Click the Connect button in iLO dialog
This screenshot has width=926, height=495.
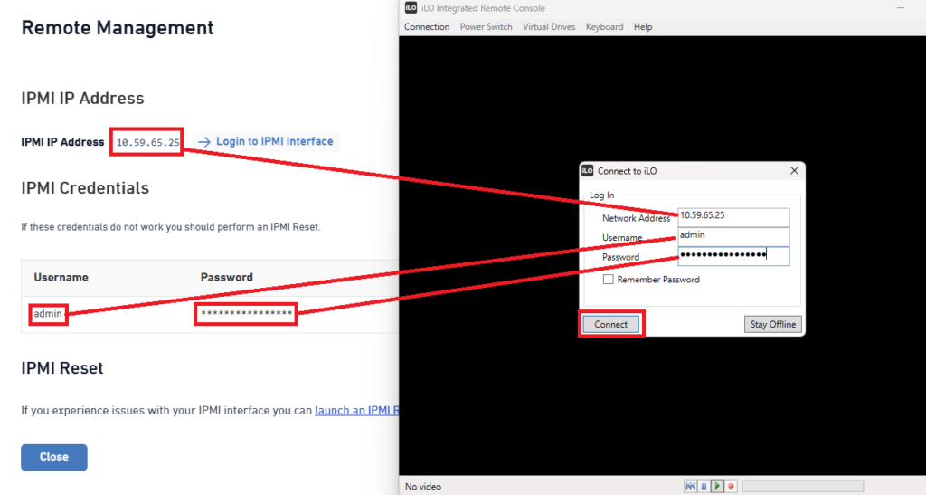tap(610, 324)
